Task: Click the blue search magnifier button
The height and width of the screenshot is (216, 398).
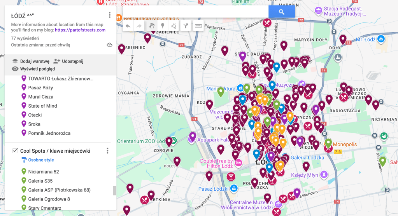Action: click(282, 12)
